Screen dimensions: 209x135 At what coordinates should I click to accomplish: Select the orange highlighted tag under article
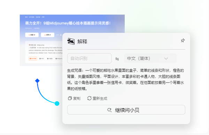[33, 58]
